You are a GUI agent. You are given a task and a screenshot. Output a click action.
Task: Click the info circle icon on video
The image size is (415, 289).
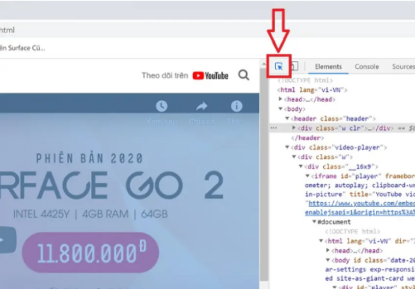coord(237,106)
